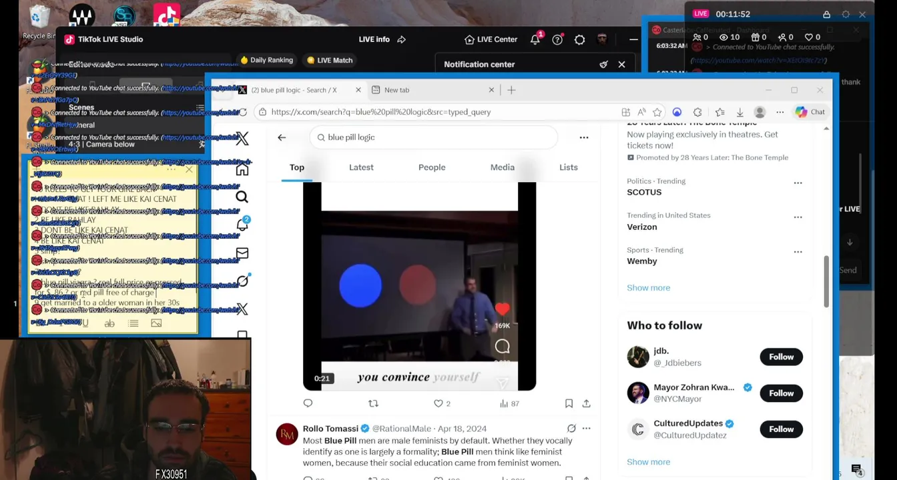
Task: Open TikTok LIVE Studio settings gear
Action: [x=579, y=39]
